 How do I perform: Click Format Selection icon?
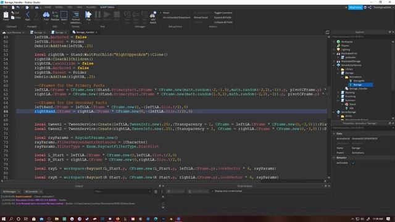click(x=75, y=17)
